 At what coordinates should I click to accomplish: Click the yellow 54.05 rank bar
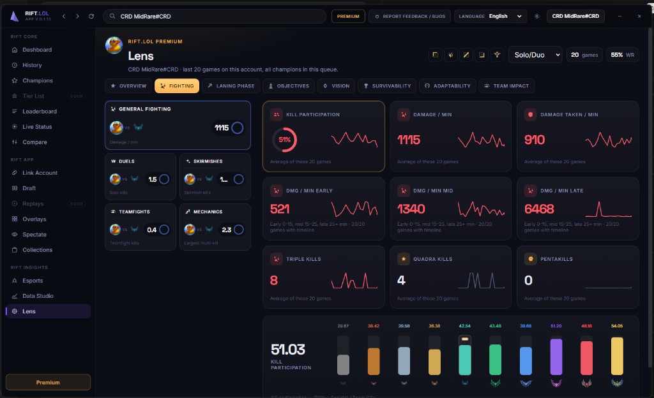click(617, 356)
